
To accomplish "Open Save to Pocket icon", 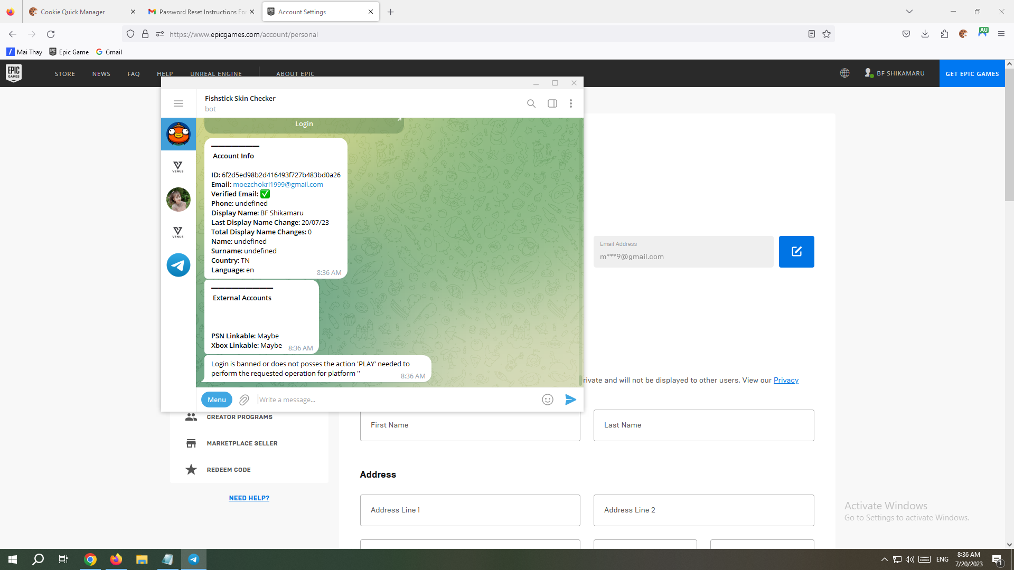I will 906,34.
